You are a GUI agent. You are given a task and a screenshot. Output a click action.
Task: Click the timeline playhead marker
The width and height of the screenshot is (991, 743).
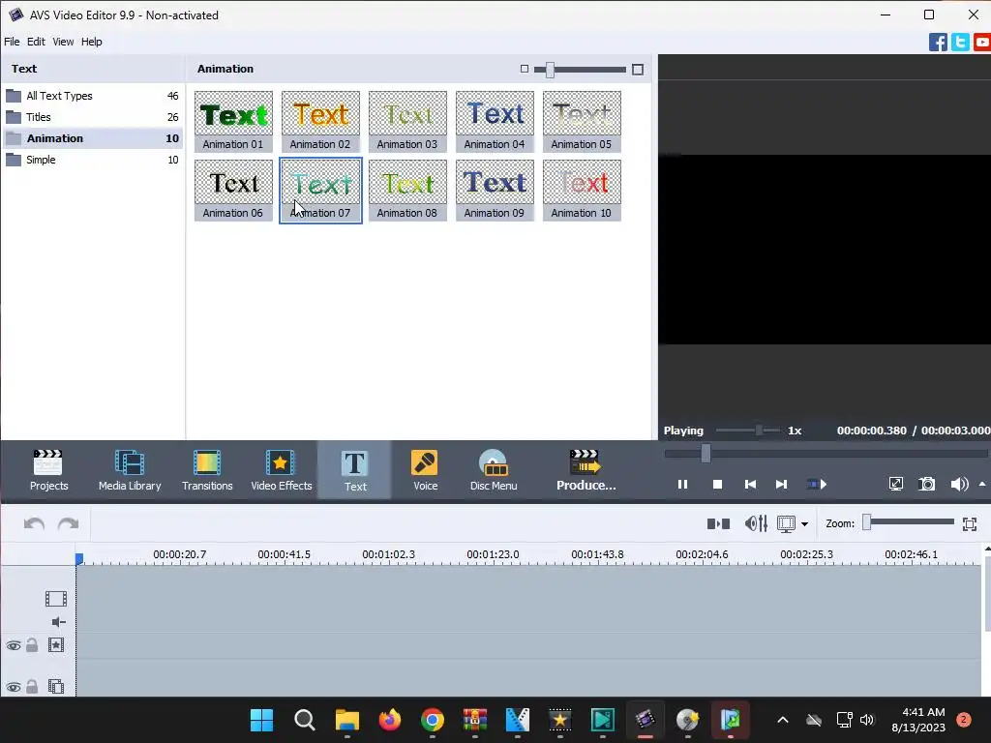79,559
